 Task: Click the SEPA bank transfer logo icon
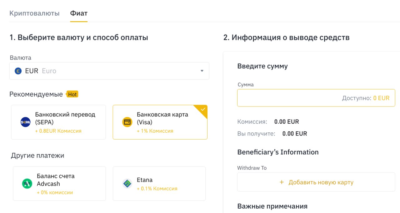(x=25, y=122)
